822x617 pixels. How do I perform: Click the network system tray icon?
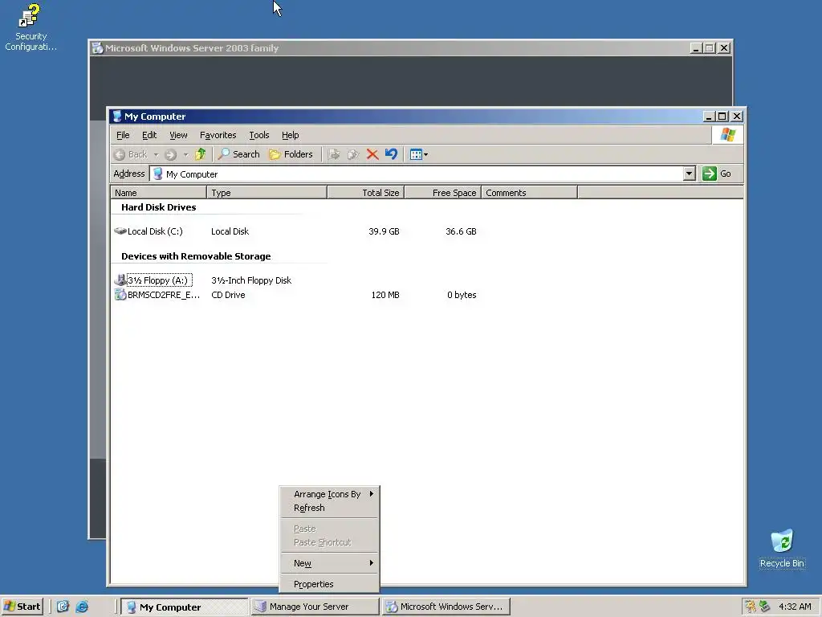(765, 607)
